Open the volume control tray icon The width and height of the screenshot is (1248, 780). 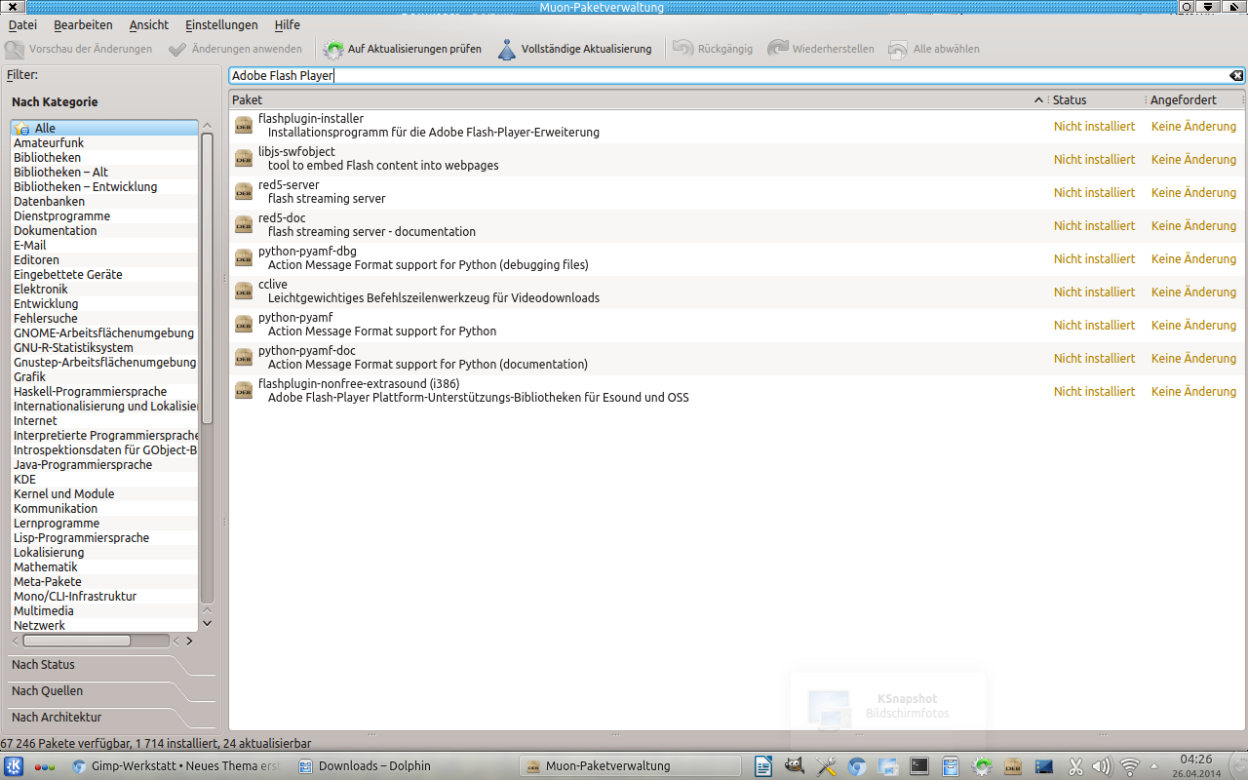point(1103,766)
